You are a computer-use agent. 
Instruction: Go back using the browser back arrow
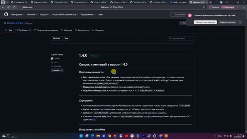[3, 7]
